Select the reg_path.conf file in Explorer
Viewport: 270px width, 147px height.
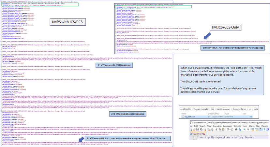(190, 116)
